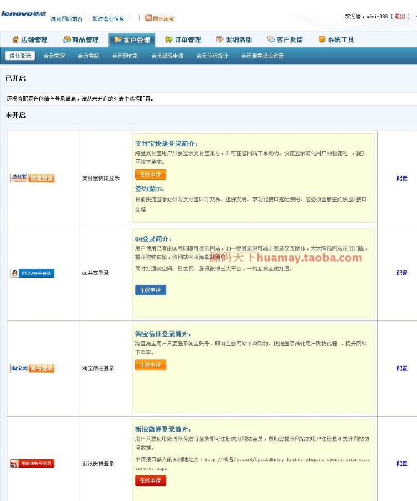Click the 同步淘宝 Taobao icon

click(148, 18)
